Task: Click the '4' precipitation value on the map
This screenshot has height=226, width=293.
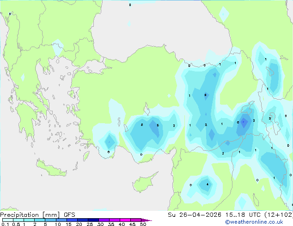Action: [208, 184]
